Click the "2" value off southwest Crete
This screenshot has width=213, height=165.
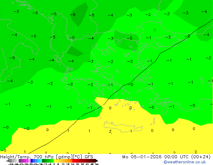pos(110,131)
